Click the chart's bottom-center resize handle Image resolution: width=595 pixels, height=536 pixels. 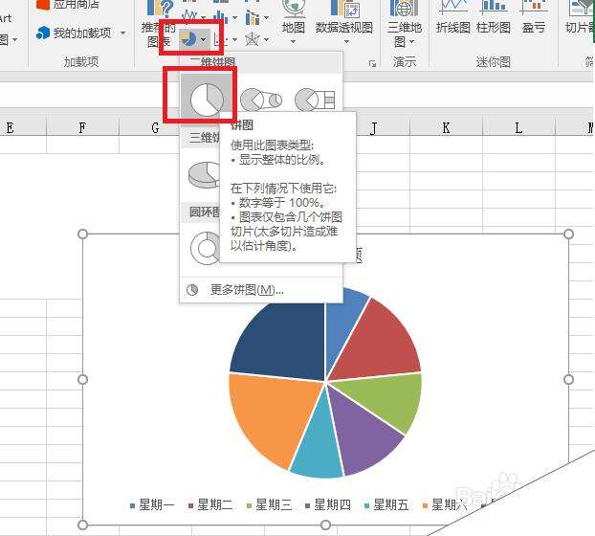pos(325,525)
